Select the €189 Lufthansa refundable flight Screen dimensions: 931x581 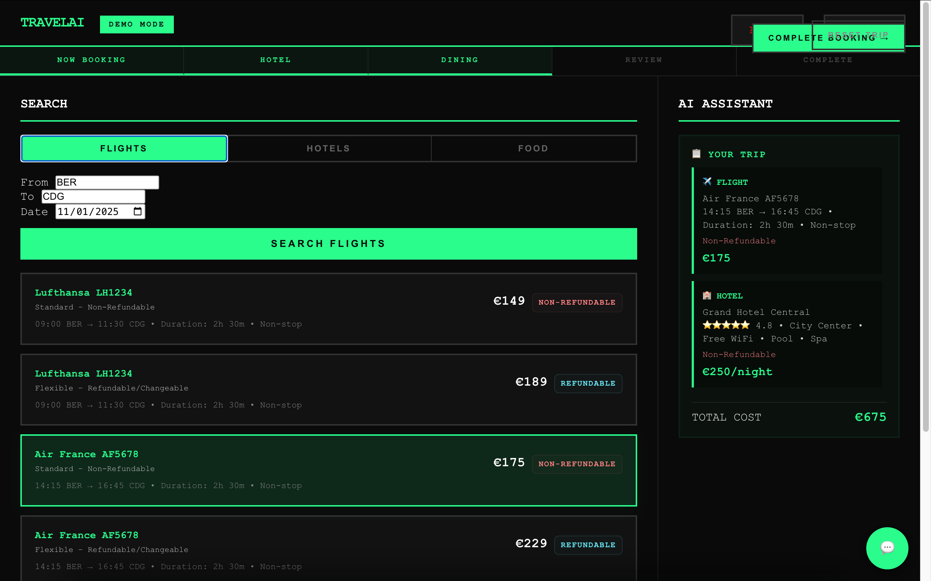point(328,389)
